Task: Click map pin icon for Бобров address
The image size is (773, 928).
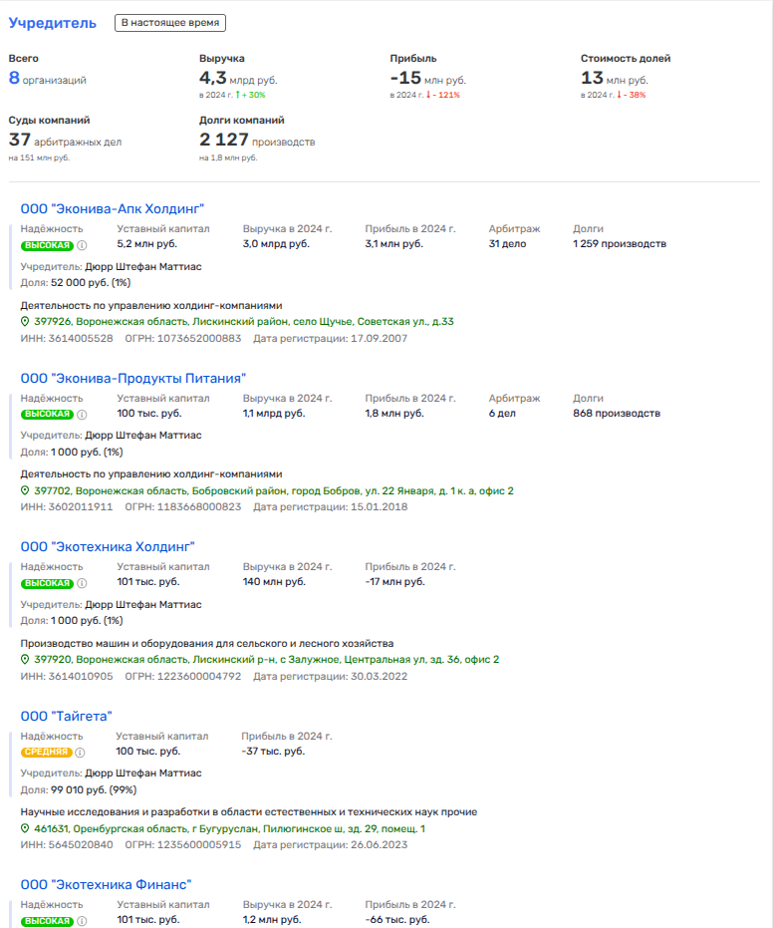Action: click(x=26, y=491)
